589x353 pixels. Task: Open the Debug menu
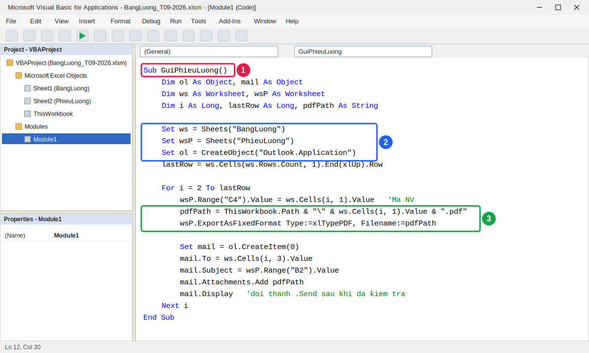(x=151, y=21)
